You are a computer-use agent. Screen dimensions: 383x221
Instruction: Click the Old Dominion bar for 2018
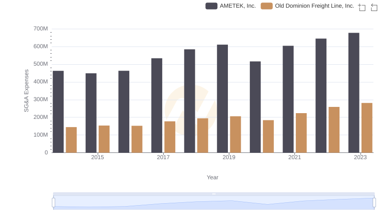[203, 136]
